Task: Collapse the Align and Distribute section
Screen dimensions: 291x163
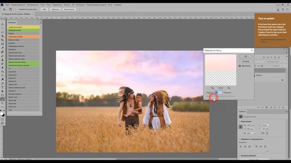Action: click(x=239, y=139)
